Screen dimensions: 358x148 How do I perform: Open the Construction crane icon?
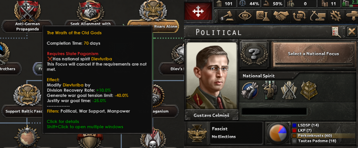tap(317, 16)
